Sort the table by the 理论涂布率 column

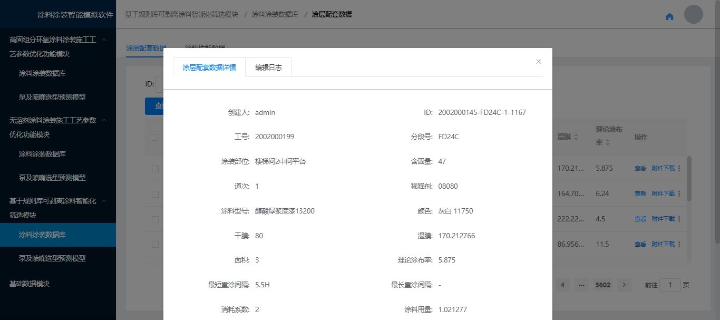pos(608,142)
